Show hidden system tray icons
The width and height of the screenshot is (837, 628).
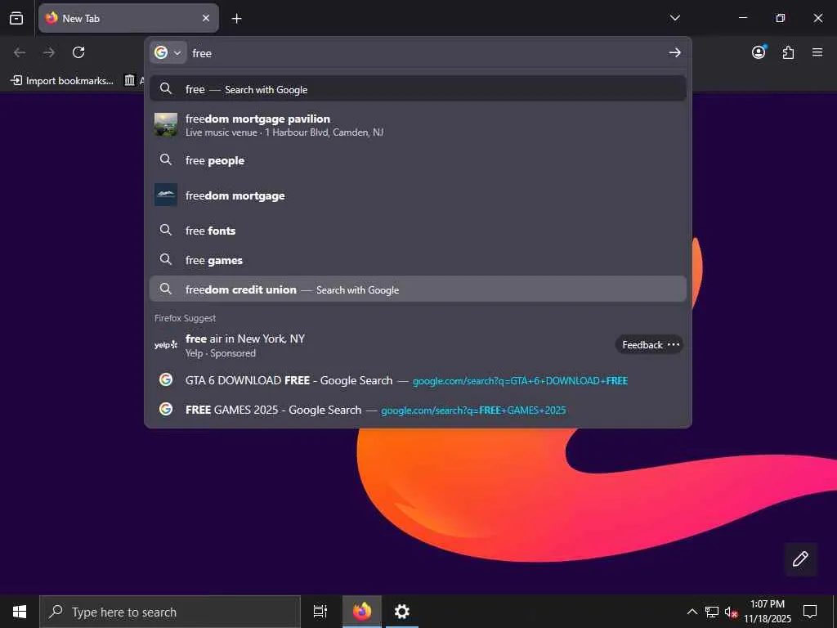[x=692, y=612]
